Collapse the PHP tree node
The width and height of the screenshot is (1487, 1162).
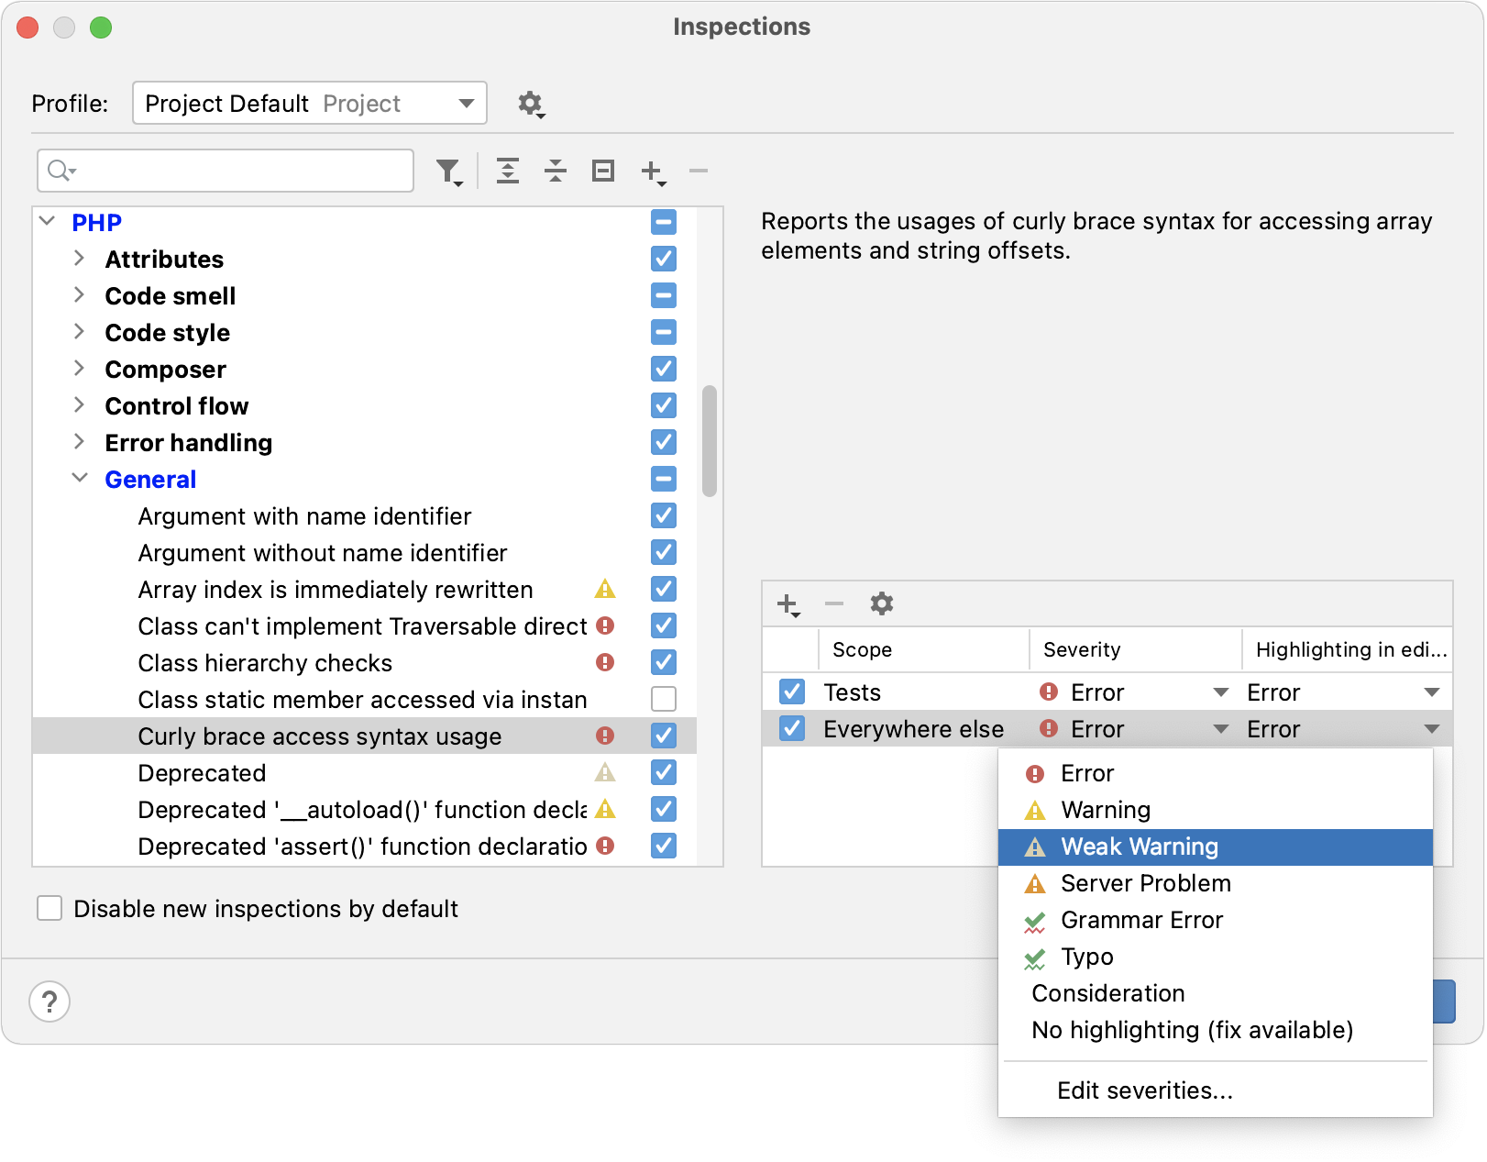click(48, 222)
